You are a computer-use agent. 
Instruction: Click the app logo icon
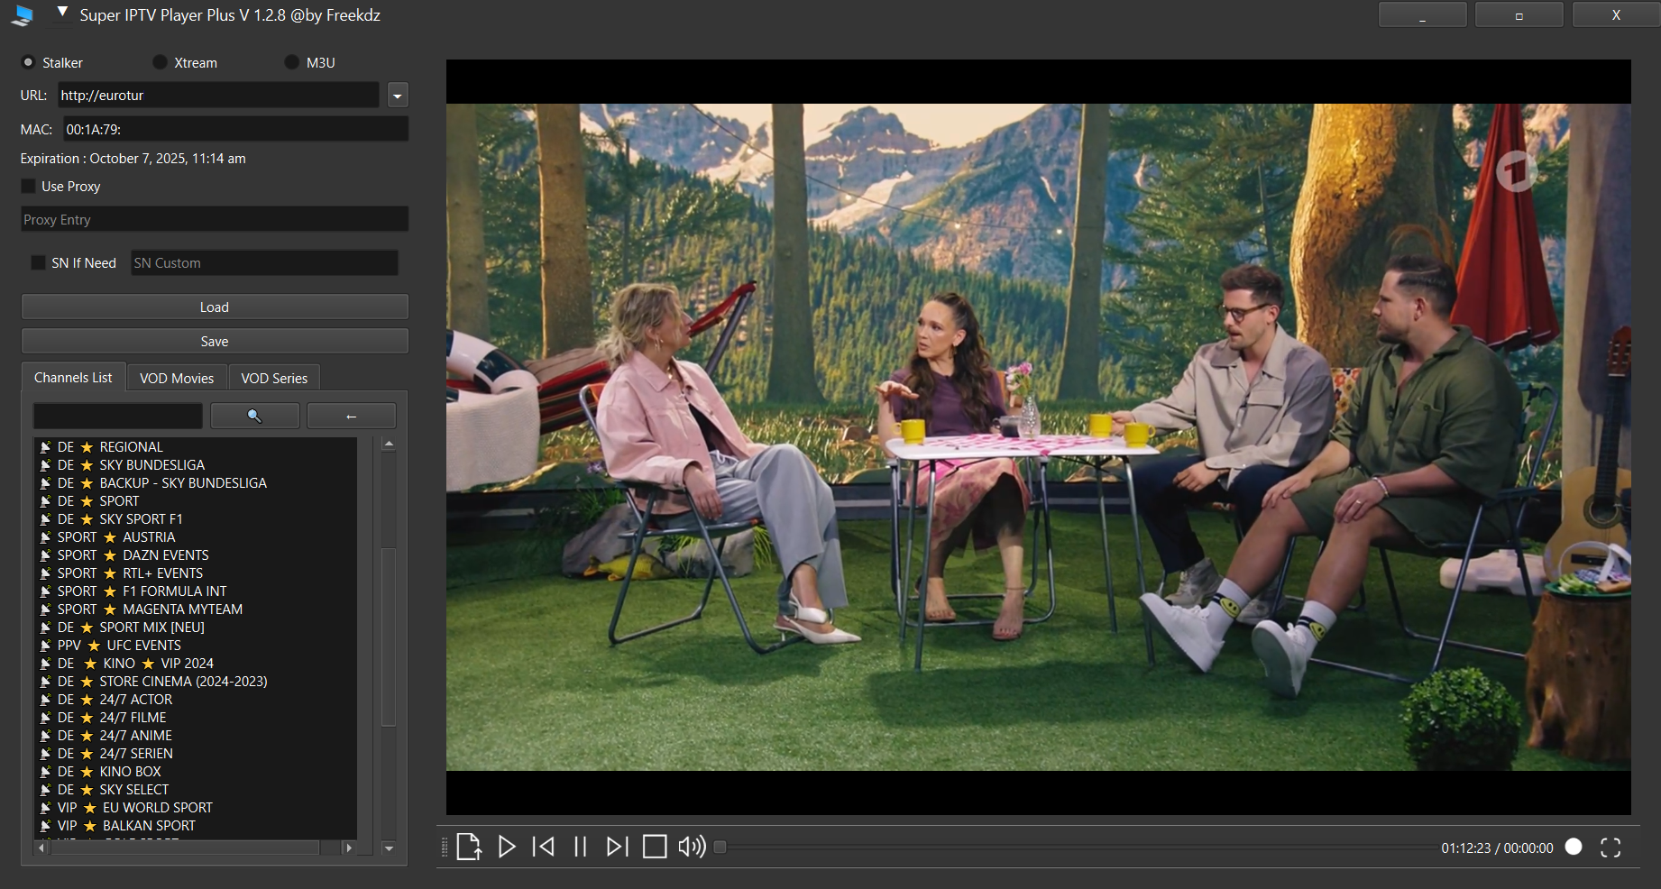(23, 15)
